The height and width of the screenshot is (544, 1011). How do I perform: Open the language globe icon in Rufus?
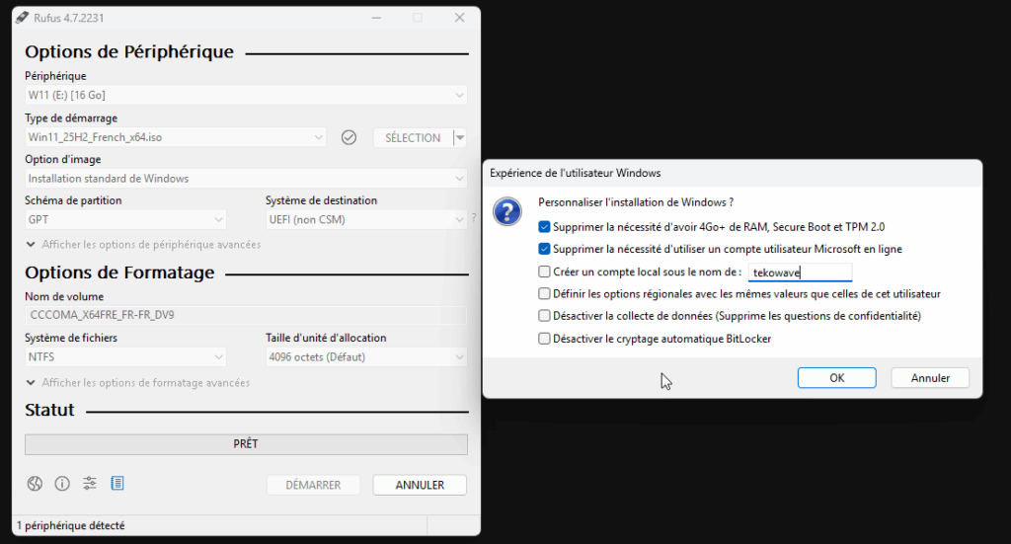click(x=36, y=484)
